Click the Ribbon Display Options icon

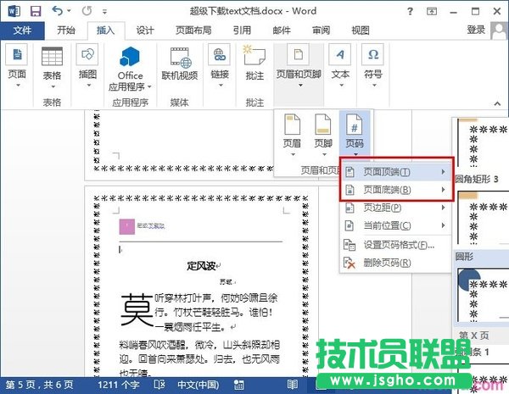point(432,12)
